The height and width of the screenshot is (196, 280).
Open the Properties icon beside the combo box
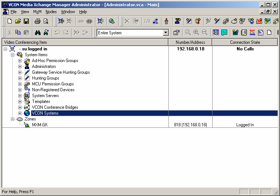point(176,32)
